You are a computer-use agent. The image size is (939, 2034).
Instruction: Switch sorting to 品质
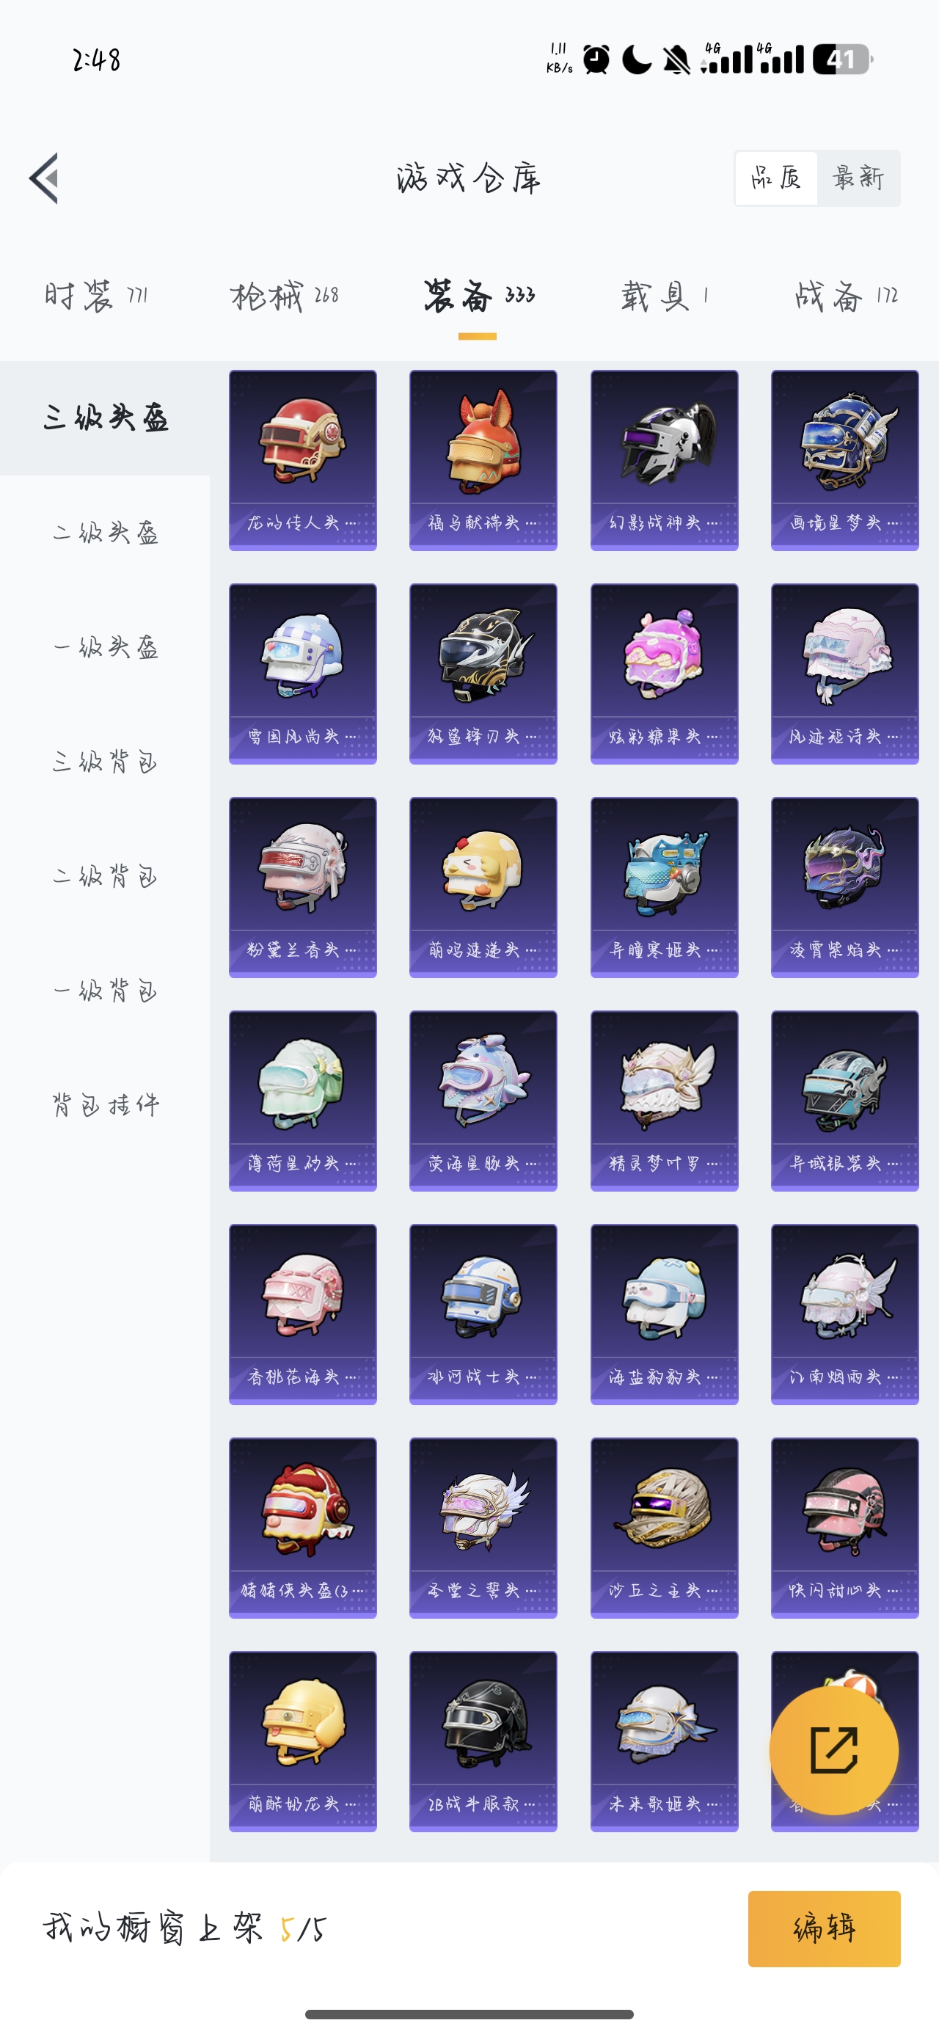point(775,178)
